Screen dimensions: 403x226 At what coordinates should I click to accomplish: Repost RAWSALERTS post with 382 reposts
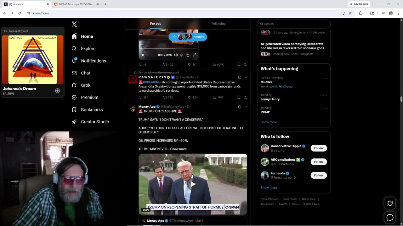[168, 97]
